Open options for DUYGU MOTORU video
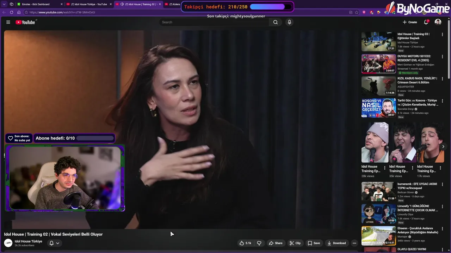This screenshot has height=253, width=451. (442, 57)
